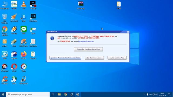Select the LINE desktop shortcut
Screen dimensions: 173x97
click(x=24, y=30)
